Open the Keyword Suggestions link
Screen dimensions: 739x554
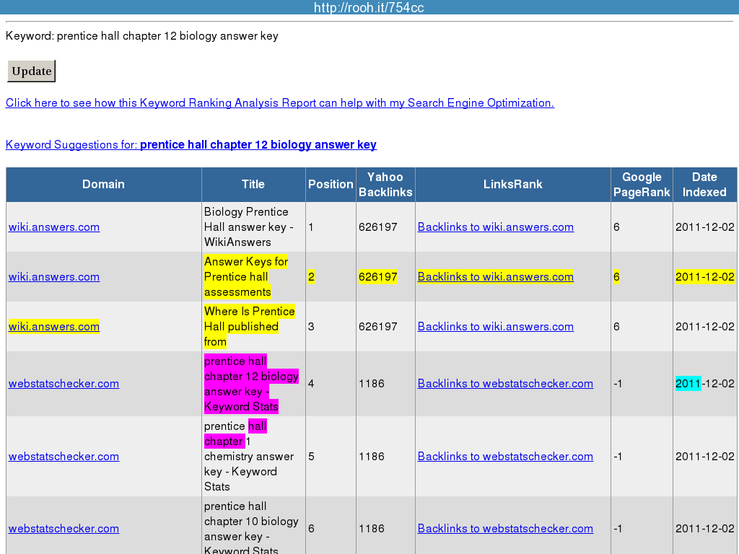point(191,145)
